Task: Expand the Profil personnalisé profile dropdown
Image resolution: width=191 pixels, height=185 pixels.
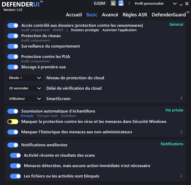Action: click(175, 4)
